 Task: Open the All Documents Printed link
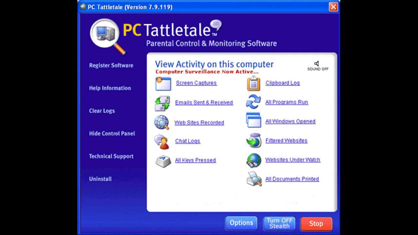tap(292, 179)
